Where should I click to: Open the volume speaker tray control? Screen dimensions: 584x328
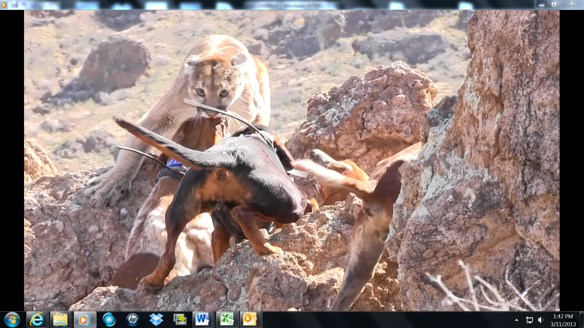tap(541, 320)
